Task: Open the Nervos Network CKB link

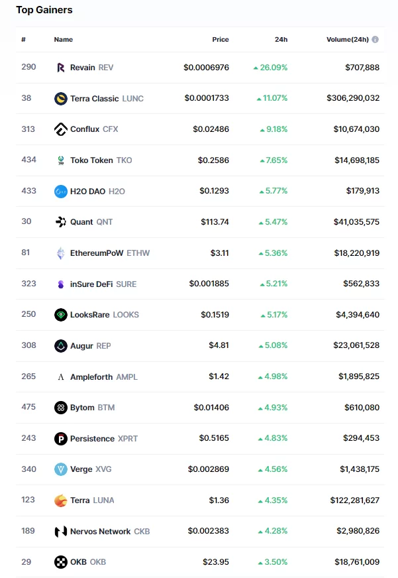Action: 110,532
